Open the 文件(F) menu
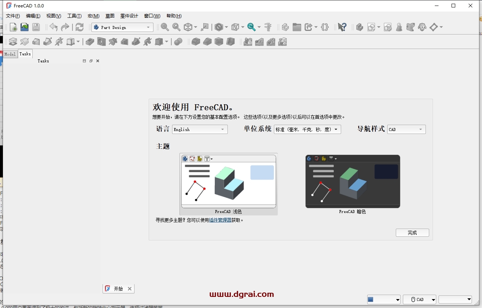Image resolution: width=482 pixels, height=308 pixels. point(13,16)
